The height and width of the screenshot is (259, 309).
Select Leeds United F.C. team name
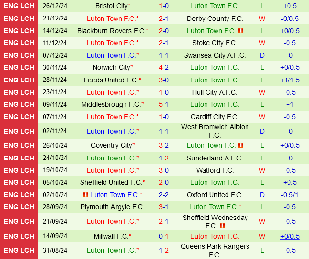pyautogui.click(x=111, y=80)
